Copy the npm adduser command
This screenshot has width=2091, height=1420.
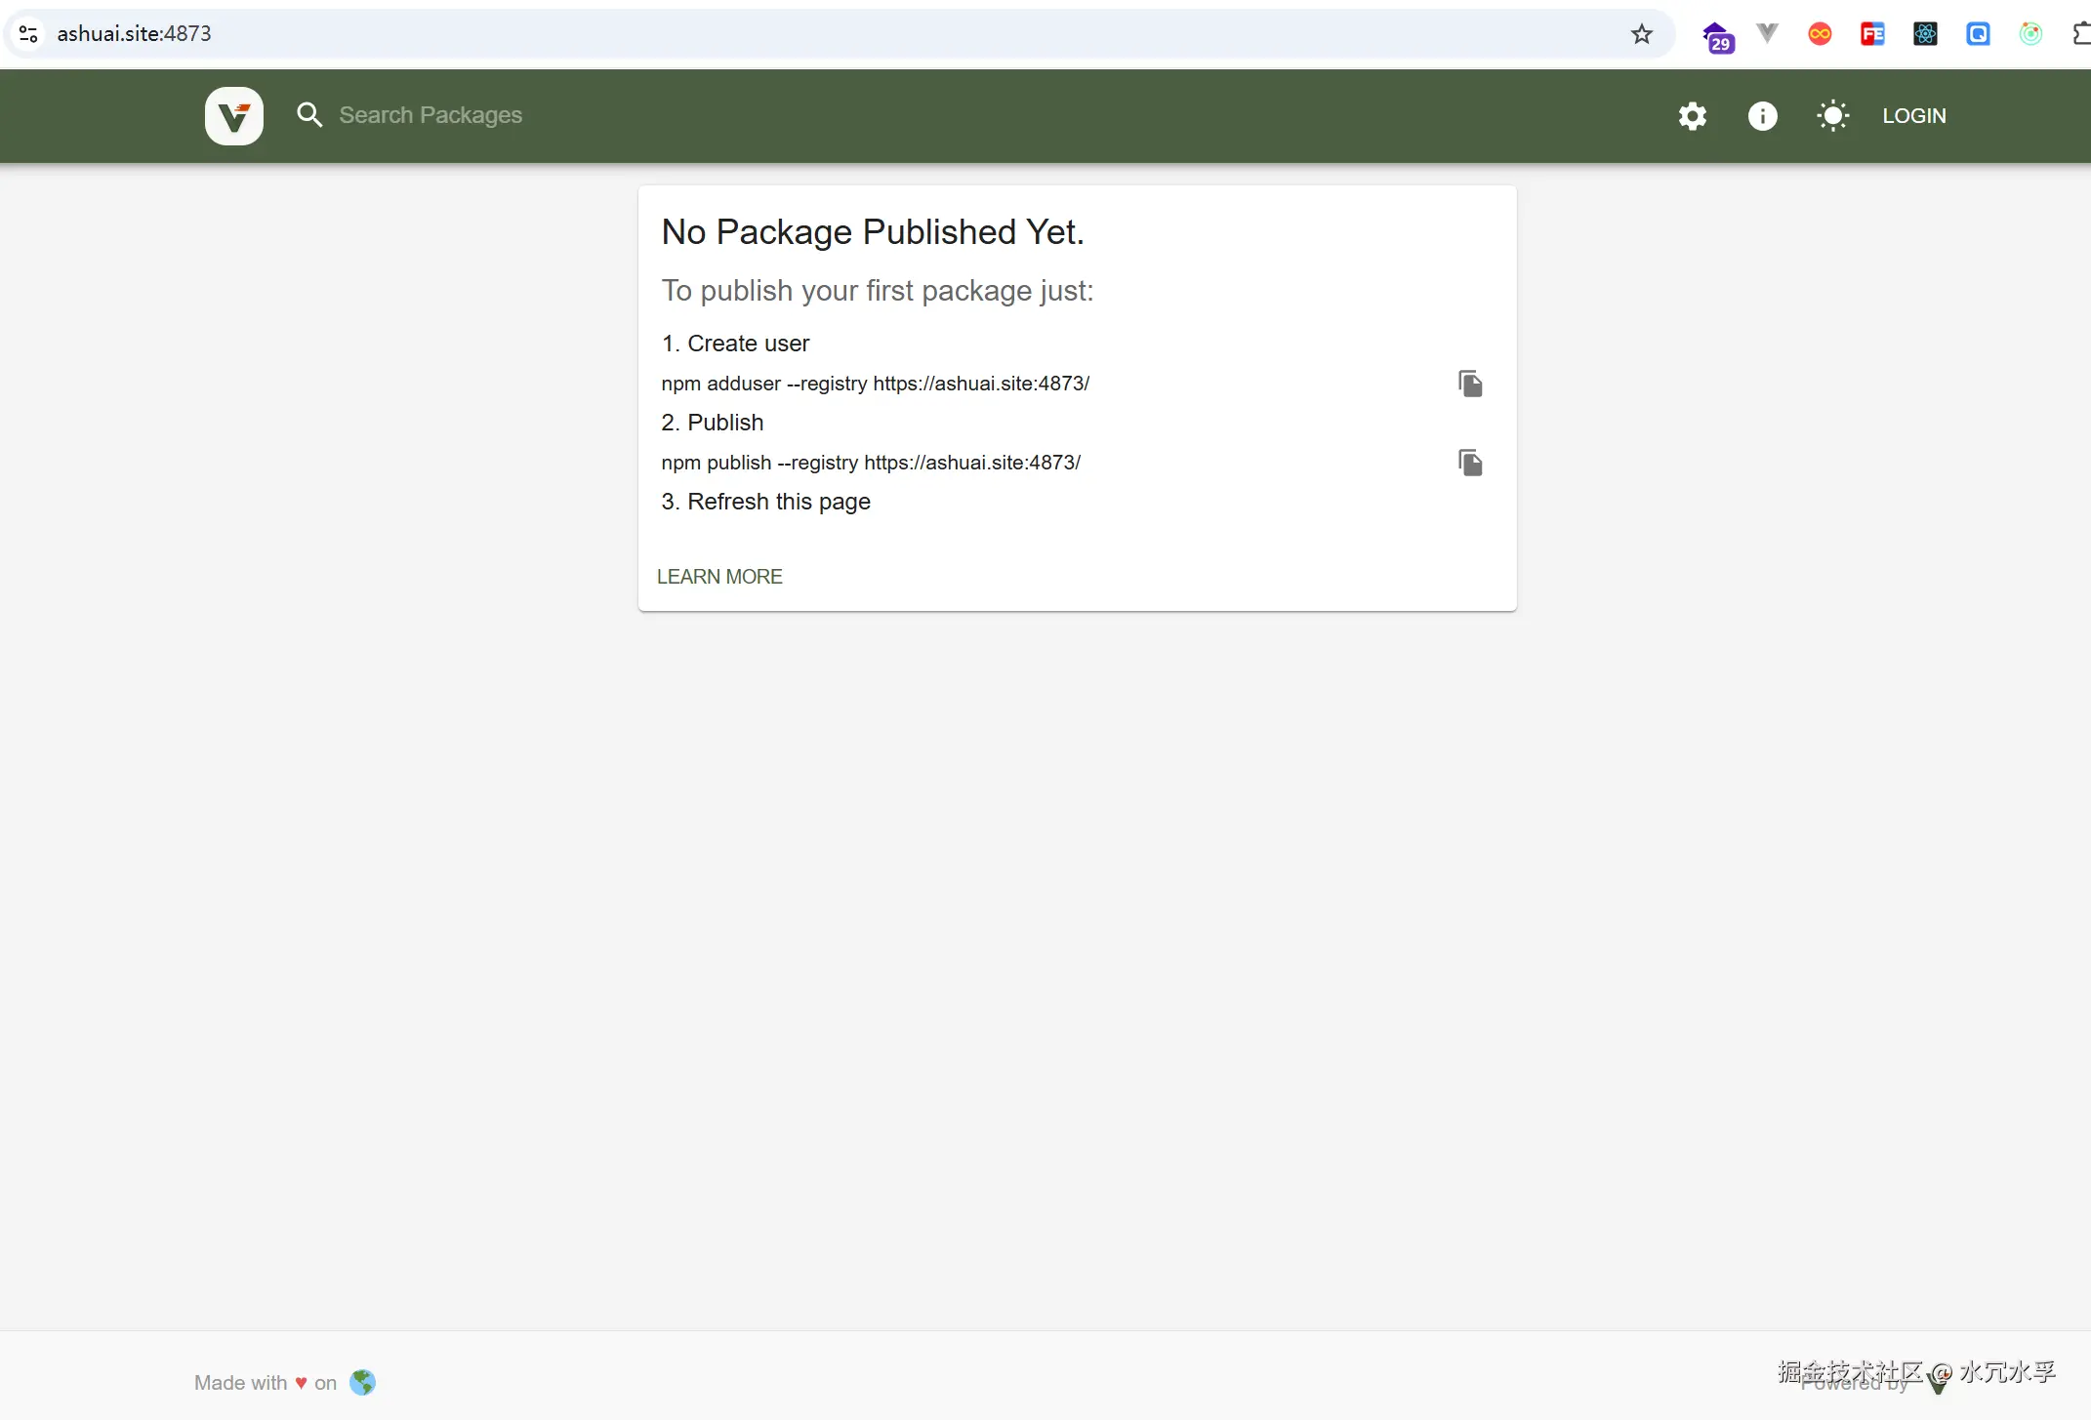pos(1469,384)
